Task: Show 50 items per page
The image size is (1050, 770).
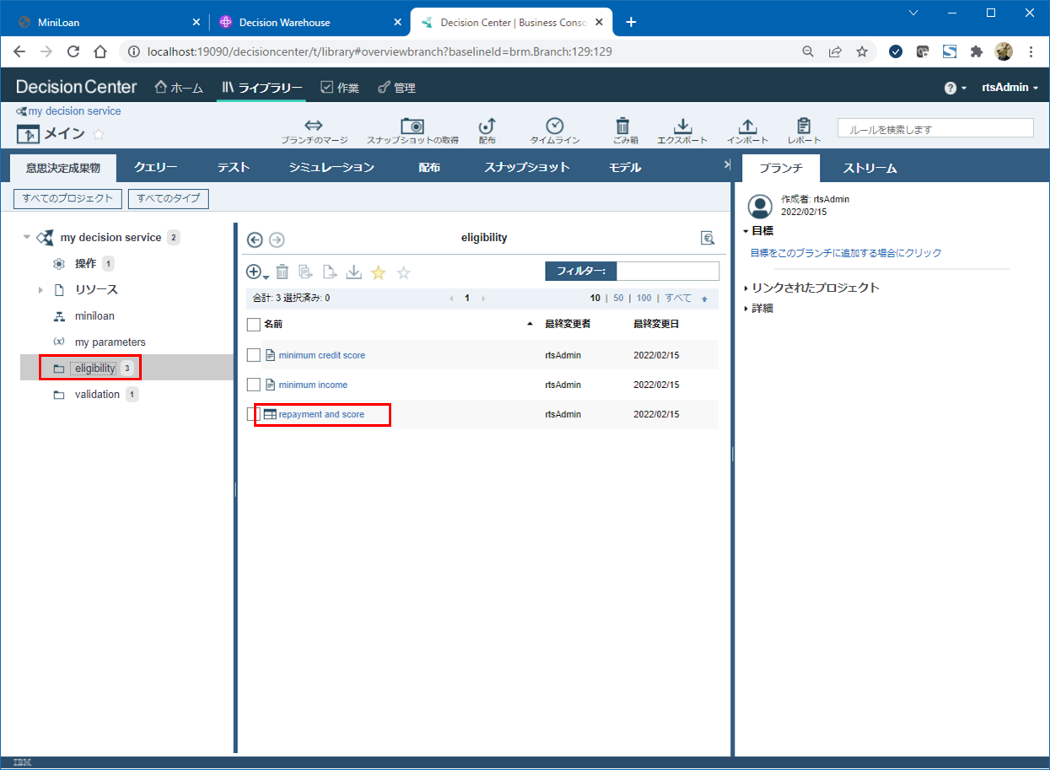Action: (618, 299)
